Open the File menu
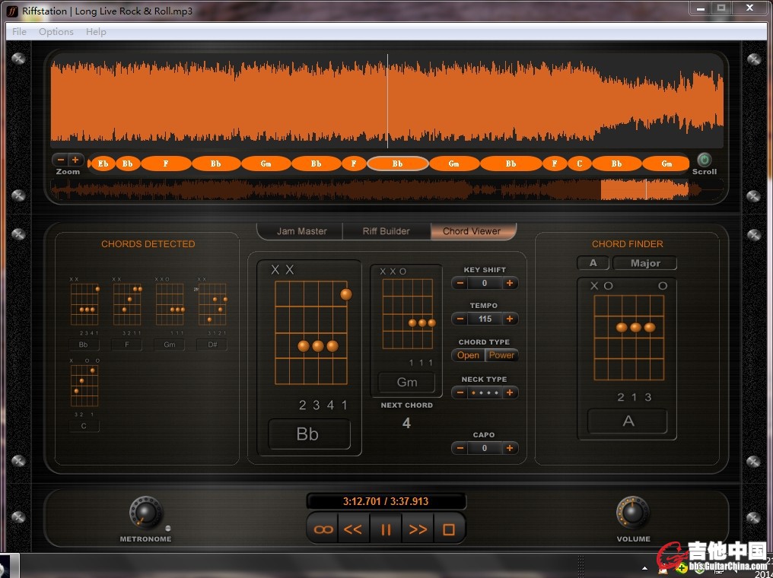 19,31
